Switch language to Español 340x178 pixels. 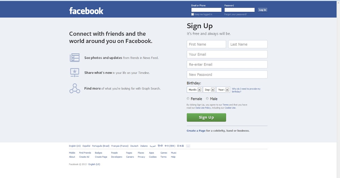pyautogui.click(x=86, y=146)
